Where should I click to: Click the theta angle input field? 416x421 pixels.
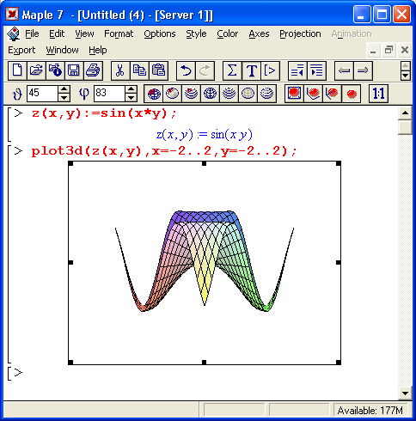(x=42, y=93)
